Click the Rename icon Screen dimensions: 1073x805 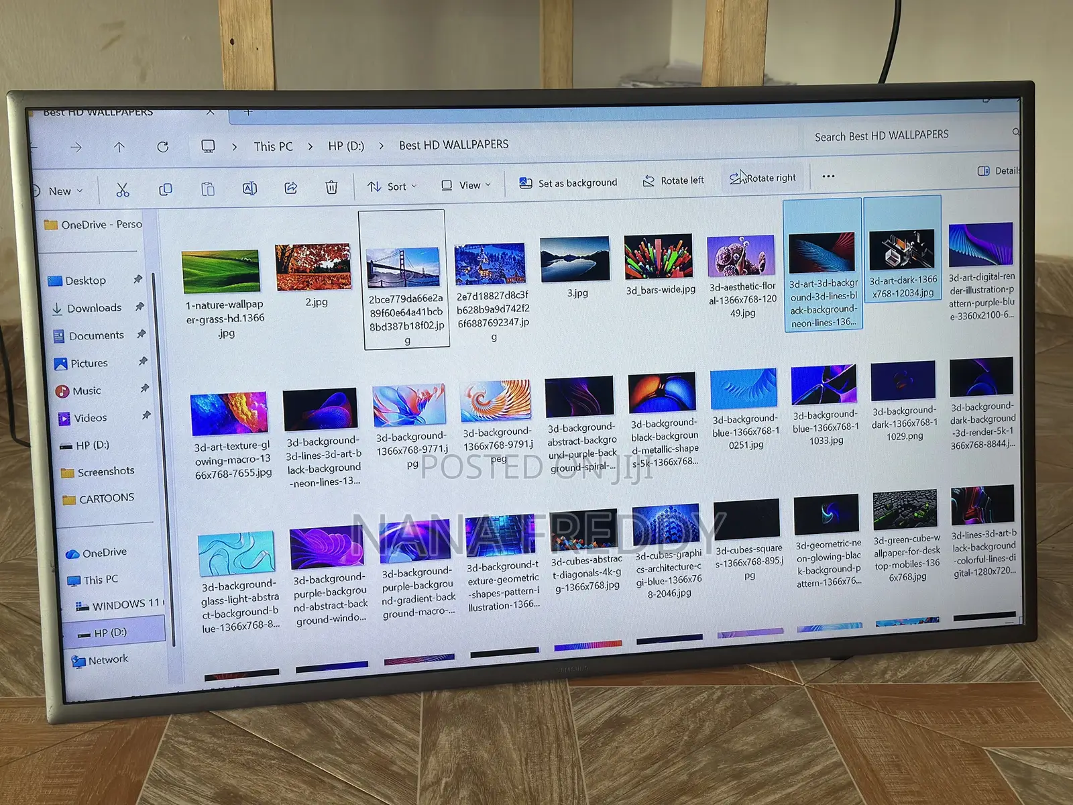[249, 189]
